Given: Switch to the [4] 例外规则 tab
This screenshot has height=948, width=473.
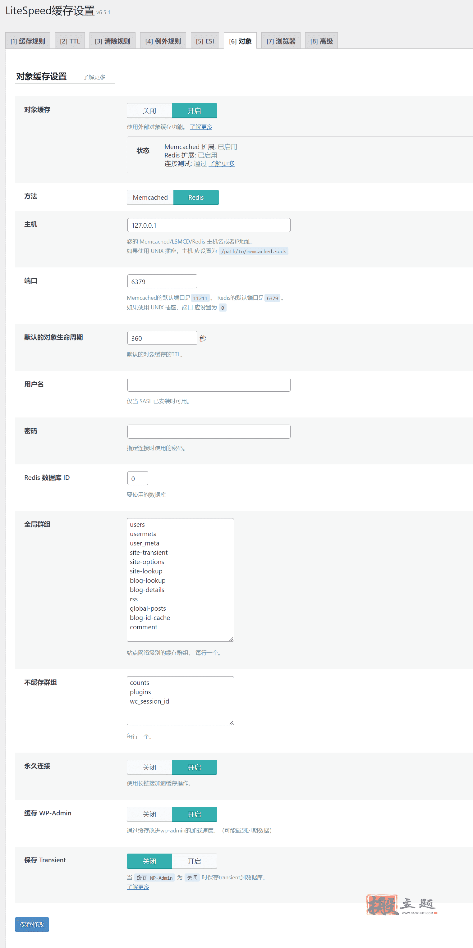Looking at the screenshot, I should click(163, 41).
